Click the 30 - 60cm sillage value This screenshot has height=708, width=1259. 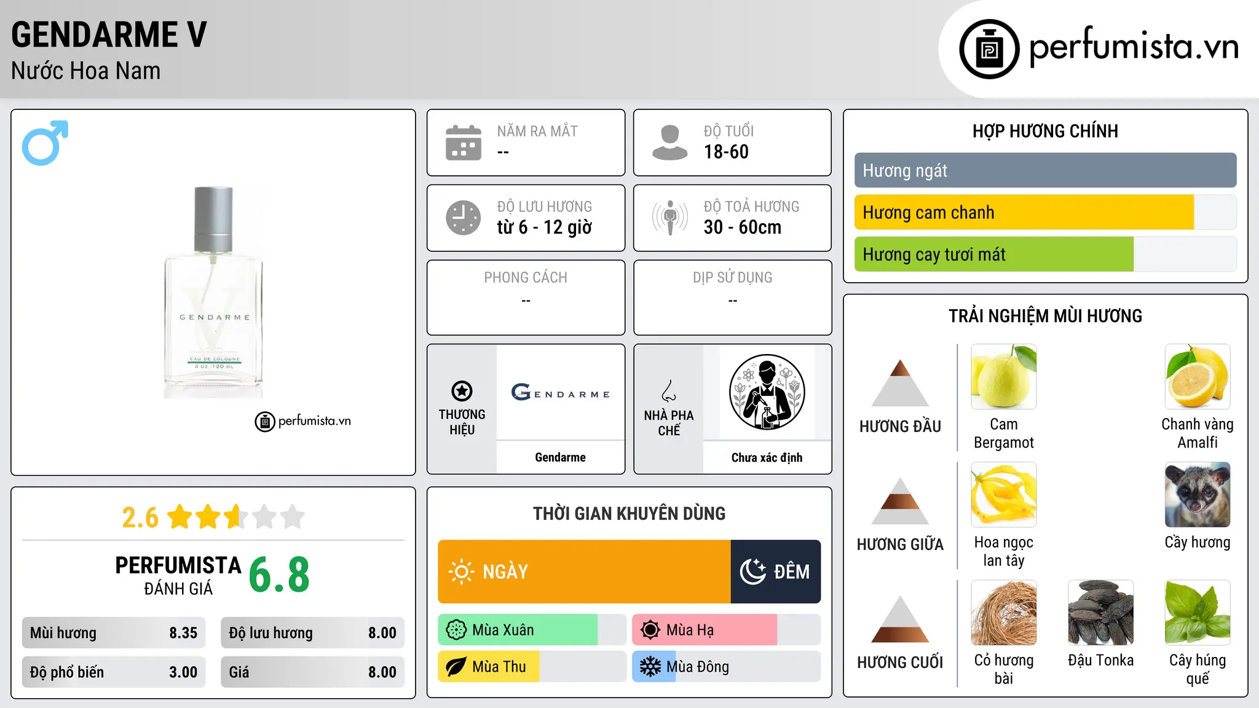743,227
